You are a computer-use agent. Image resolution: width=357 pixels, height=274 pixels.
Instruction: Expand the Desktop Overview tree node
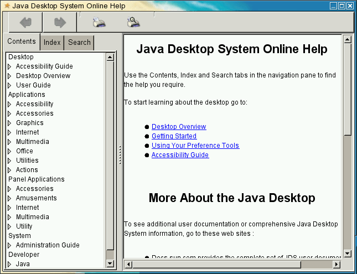9,76
